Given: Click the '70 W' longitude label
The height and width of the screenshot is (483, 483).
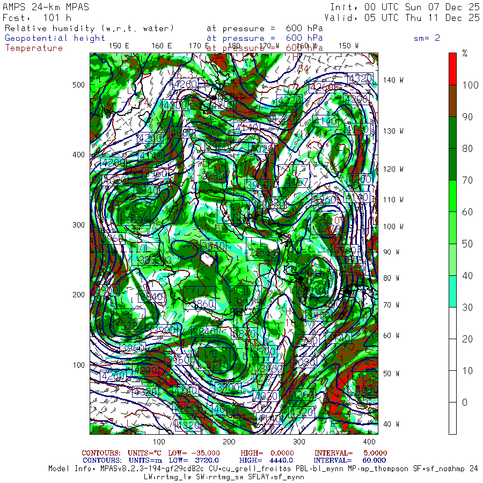Looking at the screenshot, I should click(x=391, y=305).
